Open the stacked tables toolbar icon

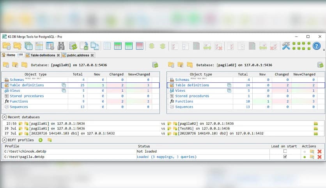[x=28, y=46]
